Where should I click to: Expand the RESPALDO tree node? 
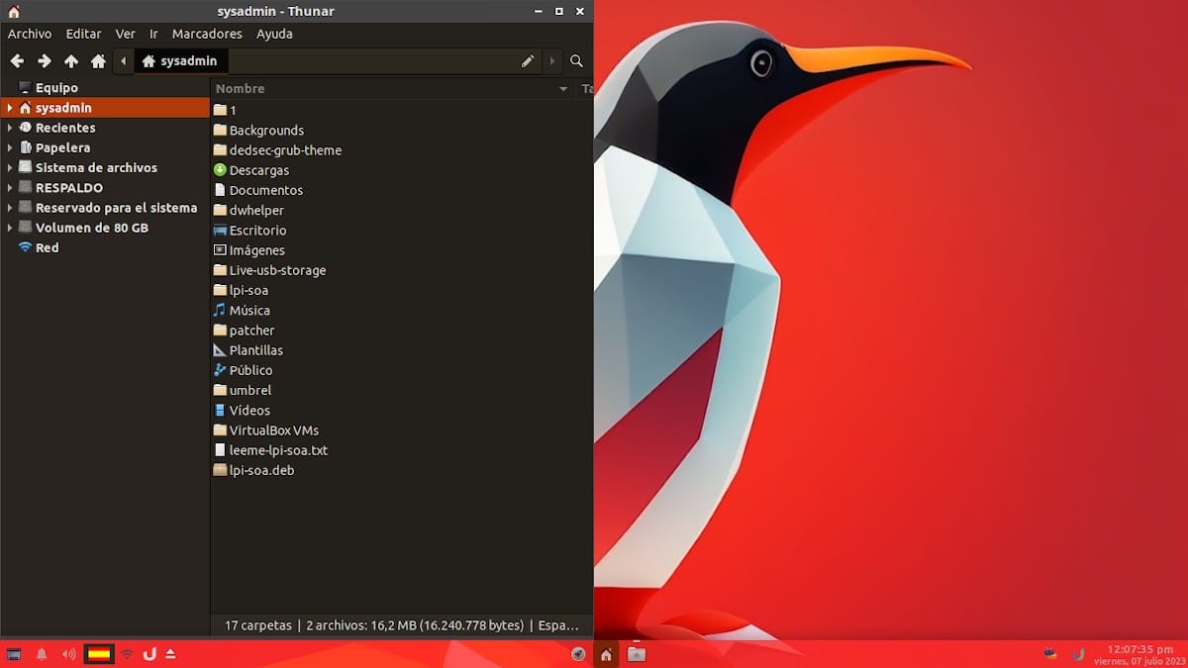(x=10, y=187)
